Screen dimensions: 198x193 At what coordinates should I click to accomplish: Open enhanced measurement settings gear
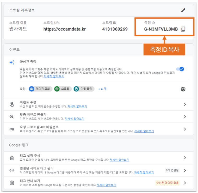pos(183,89)
